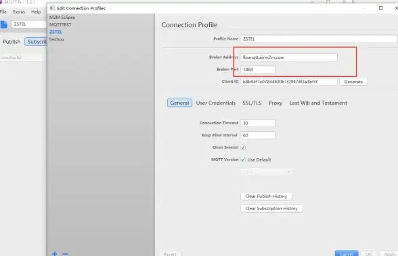398x256 pixels.
Task: Select the hezhou profile
Action: point(57,39)
